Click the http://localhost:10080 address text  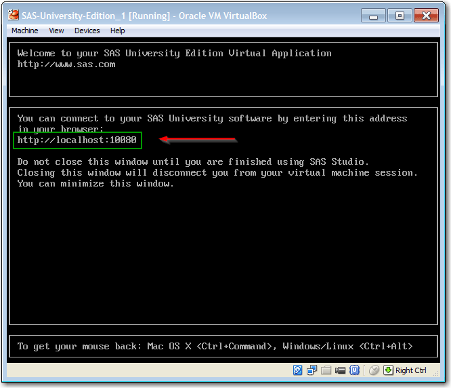77,140
